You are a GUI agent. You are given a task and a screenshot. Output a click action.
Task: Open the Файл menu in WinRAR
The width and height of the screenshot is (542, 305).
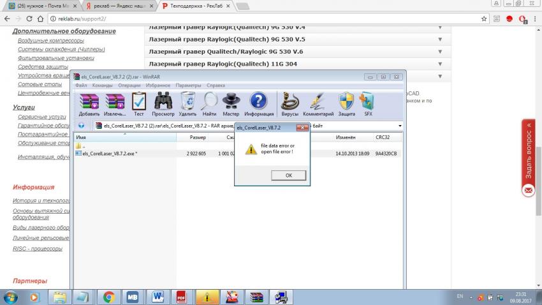[81, 85]
